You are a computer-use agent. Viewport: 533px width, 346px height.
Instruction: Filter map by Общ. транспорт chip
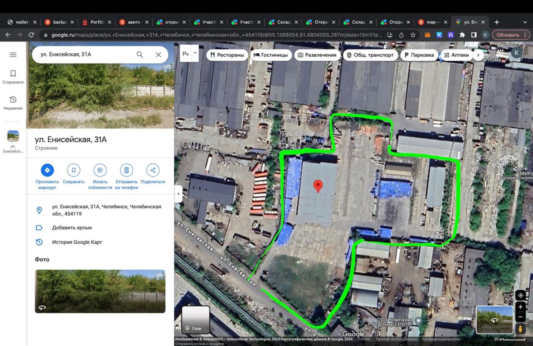click(370, 55)
